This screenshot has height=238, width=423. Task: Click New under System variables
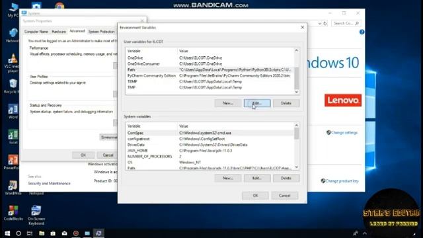(227, 178)
